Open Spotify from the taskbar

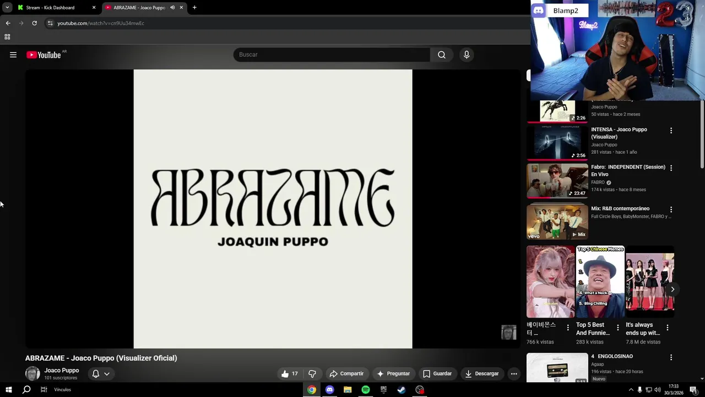(366, 390)
